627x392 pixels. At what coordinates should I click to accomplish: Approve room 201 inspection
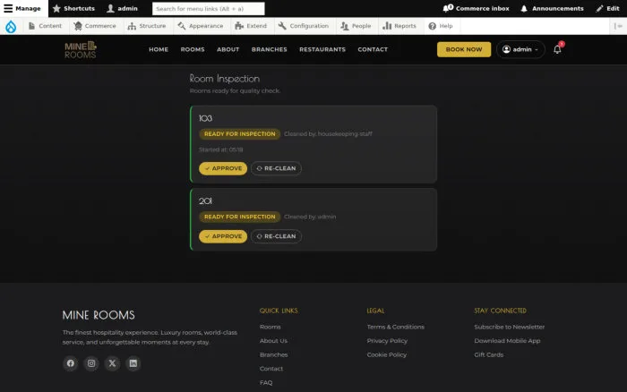(x=223, y=236)
